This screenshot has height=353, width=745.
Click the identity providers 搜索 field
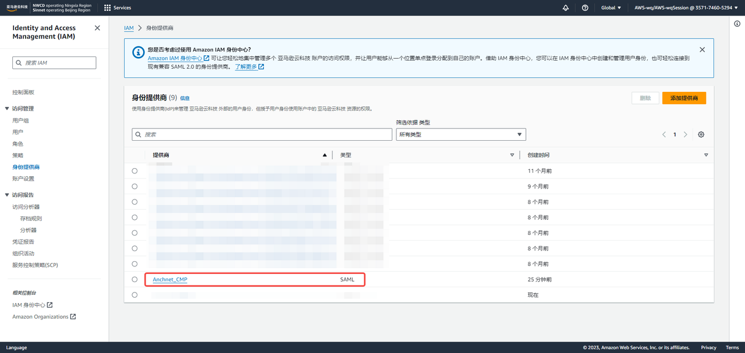(262, 134)
